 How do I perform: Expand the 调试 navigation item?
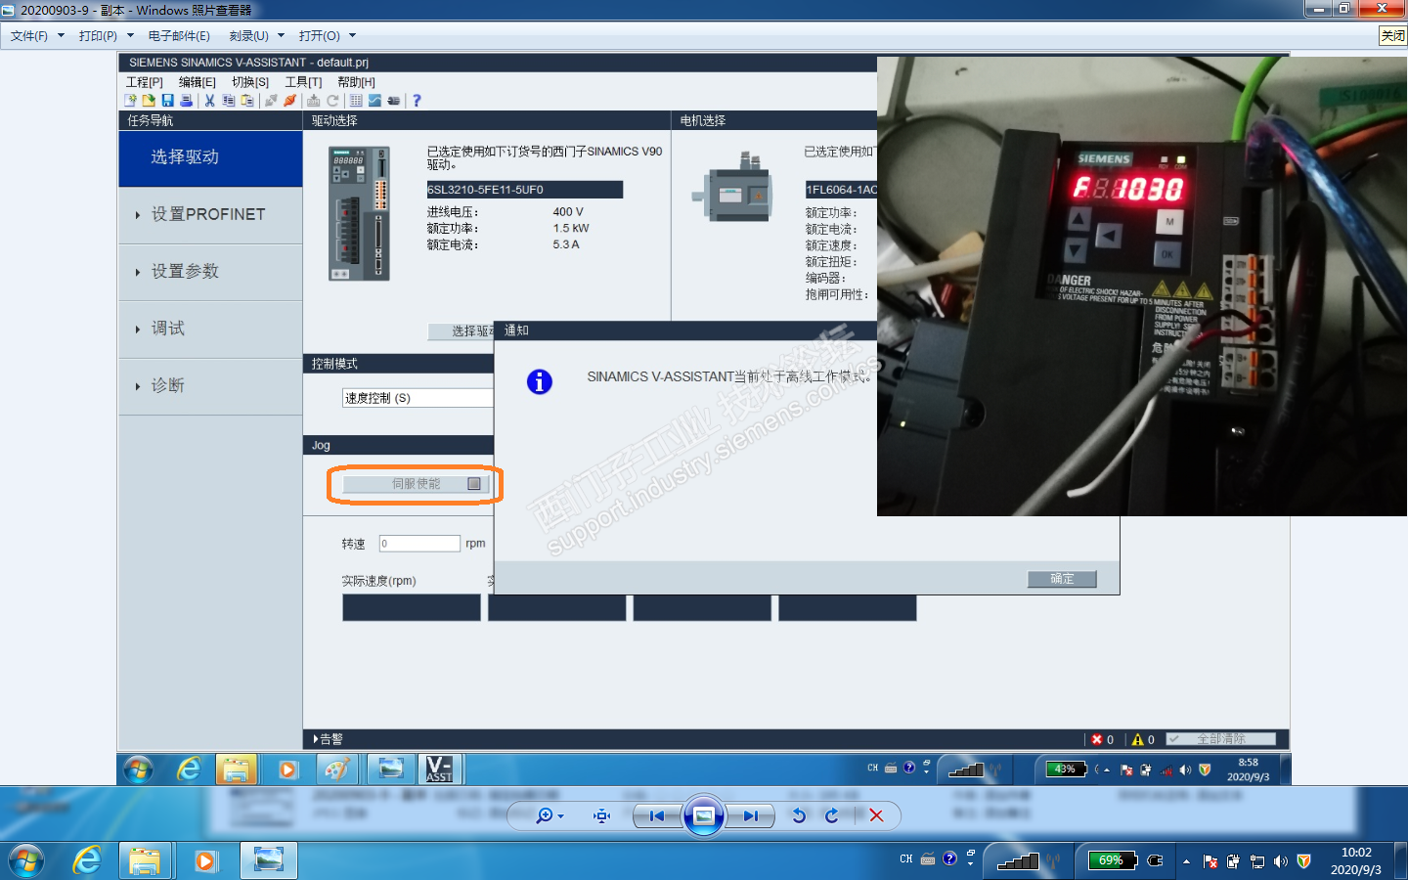click(x=210, y=329)
